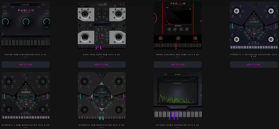The image size is (279, 129).
Task: Add Freaq Subsonik 808 Core to cart
Action: pos(178,64)
